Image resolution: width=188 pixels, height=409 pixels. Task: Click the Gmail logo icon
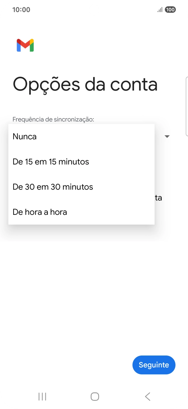[x=26, y=45]
